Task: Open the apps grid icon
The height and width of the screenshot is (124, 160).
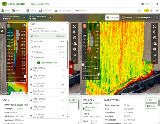Action: [x=139, y=10]
